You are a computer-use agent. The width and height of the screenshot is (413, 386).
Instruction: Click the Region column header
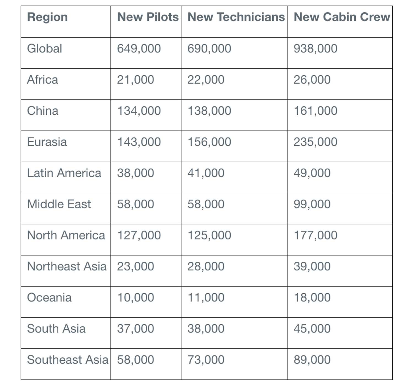[x=47, y=17]
